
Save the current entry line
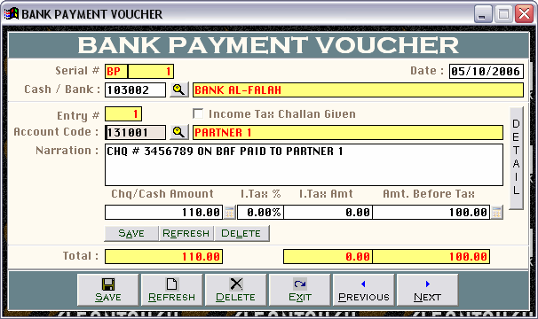tap(131, 233)
